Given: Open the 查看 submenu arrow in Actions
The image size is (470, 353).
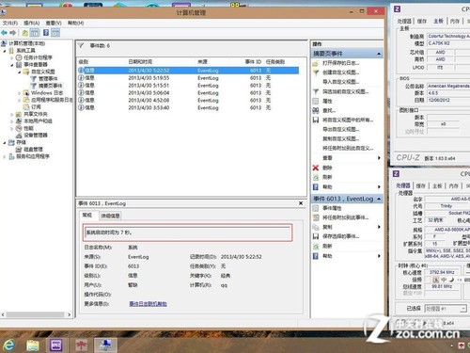Looking at the screenshot, I should tap(379, 158).
